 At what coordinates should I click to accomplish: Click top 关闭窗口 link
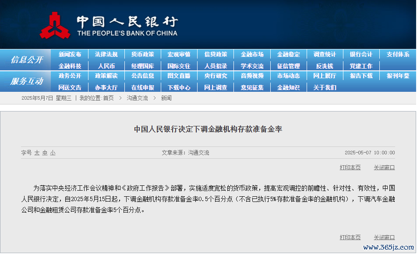click(x=384, y=167)
